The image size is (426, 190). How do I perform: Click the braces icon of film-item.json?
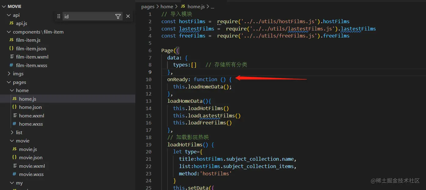(11, 48)
